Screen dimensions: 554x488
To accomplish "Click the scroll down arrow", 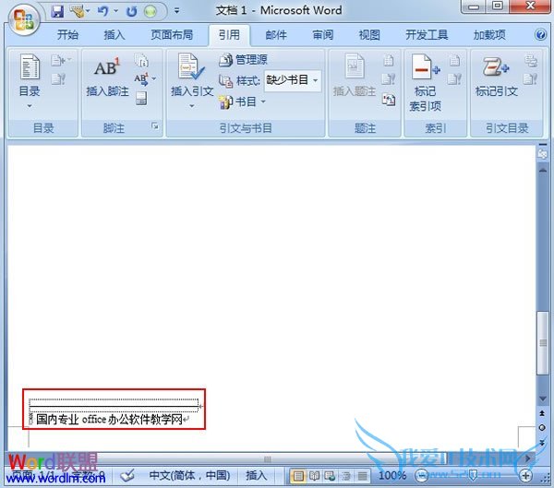I will [x=543, y=399].
